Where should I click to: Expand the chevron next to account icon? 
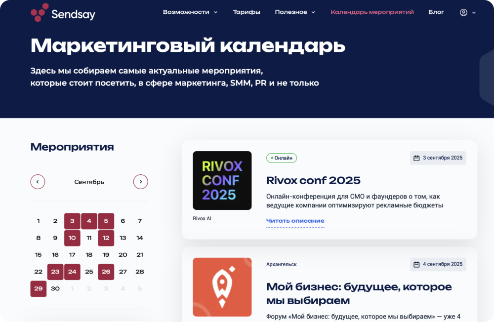pyautogui.click(x=474, y=13)
